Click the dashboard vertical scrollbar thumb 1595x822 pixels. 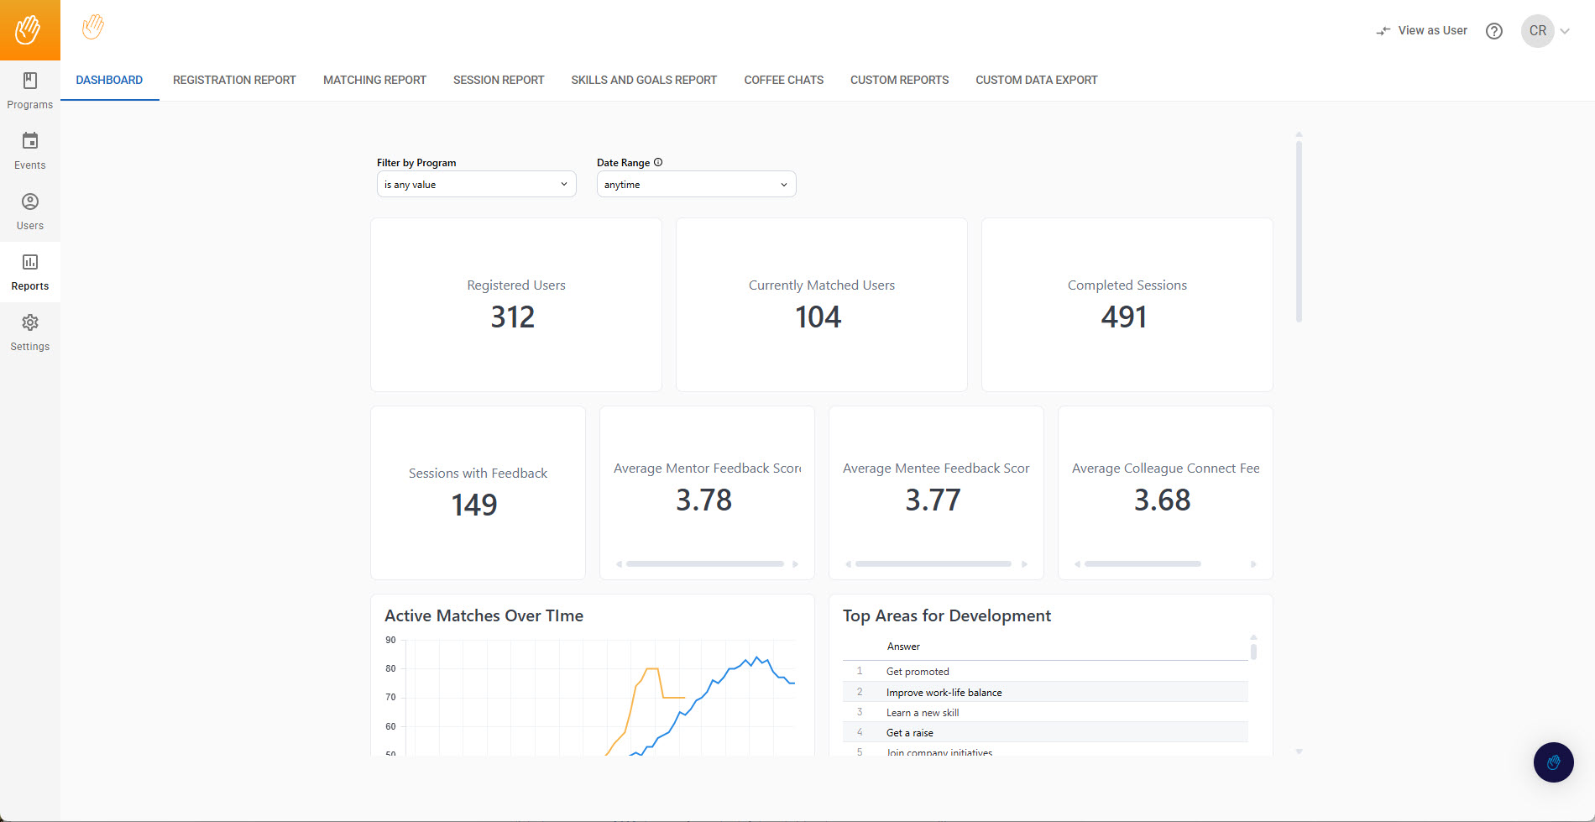[1299, 232]
